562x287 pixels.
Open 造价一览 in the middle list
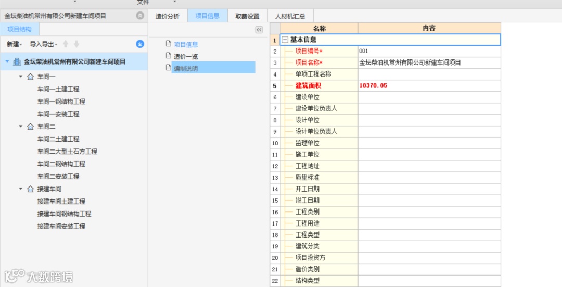click(186, 56)
